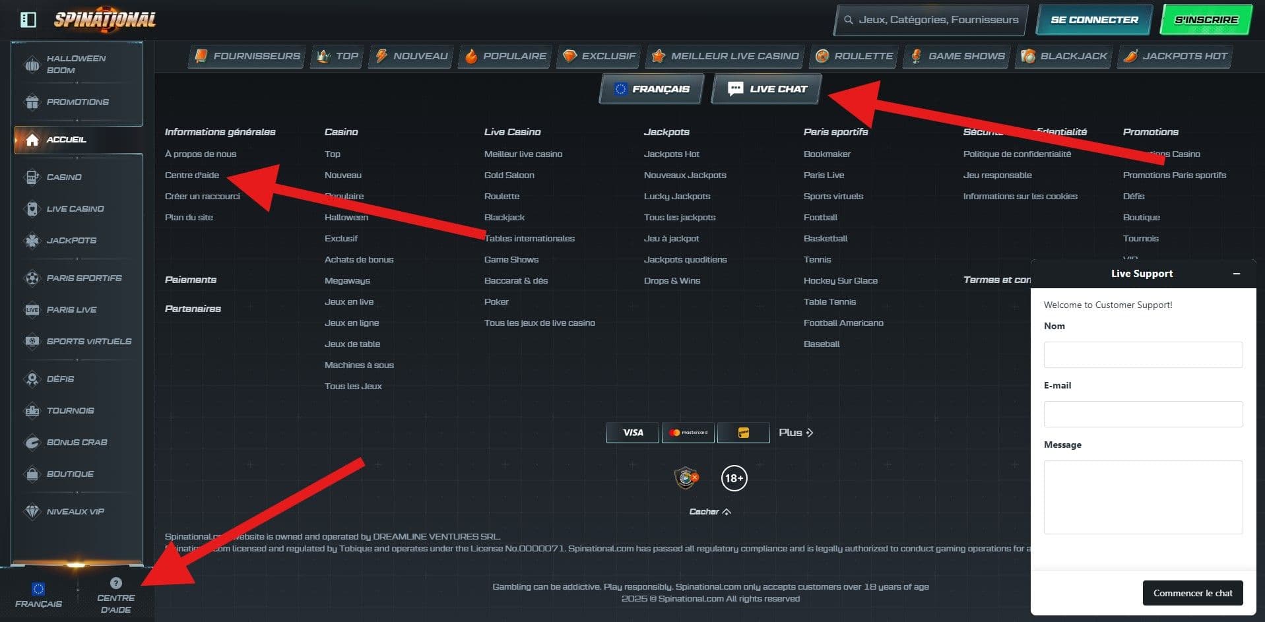Click the Centre d'aide question mark icon
Image resolution: width=1265 pixels, height=622 pixels.
pyautogui.click(x=116, y=583)
